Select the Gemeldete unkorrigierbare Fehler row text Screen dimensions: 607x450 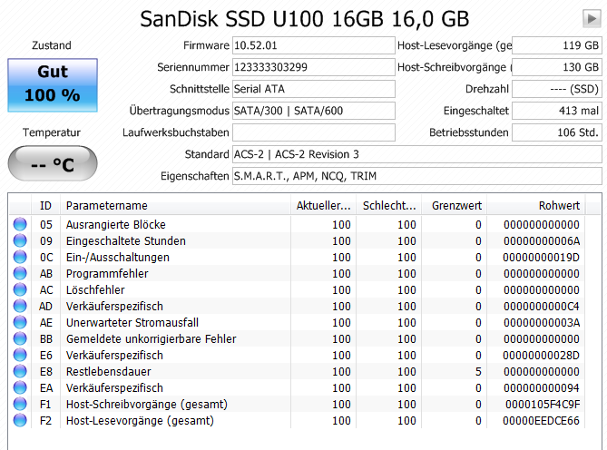click(151, 338)
